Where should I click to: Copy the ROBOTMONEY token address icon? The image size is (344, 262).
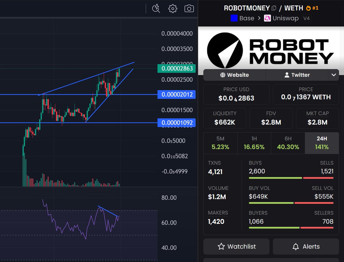tap(274, 8)
